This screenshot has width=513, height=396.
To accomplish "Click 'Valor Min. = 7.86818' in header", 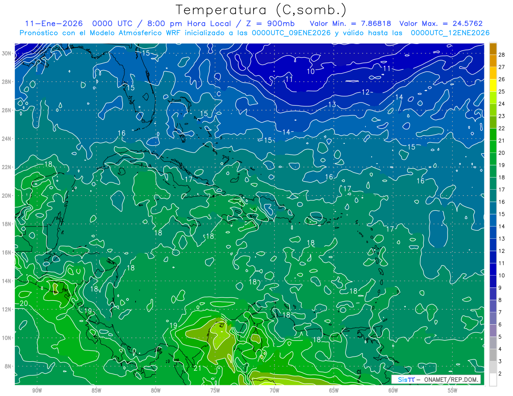I will click(350, 23).
